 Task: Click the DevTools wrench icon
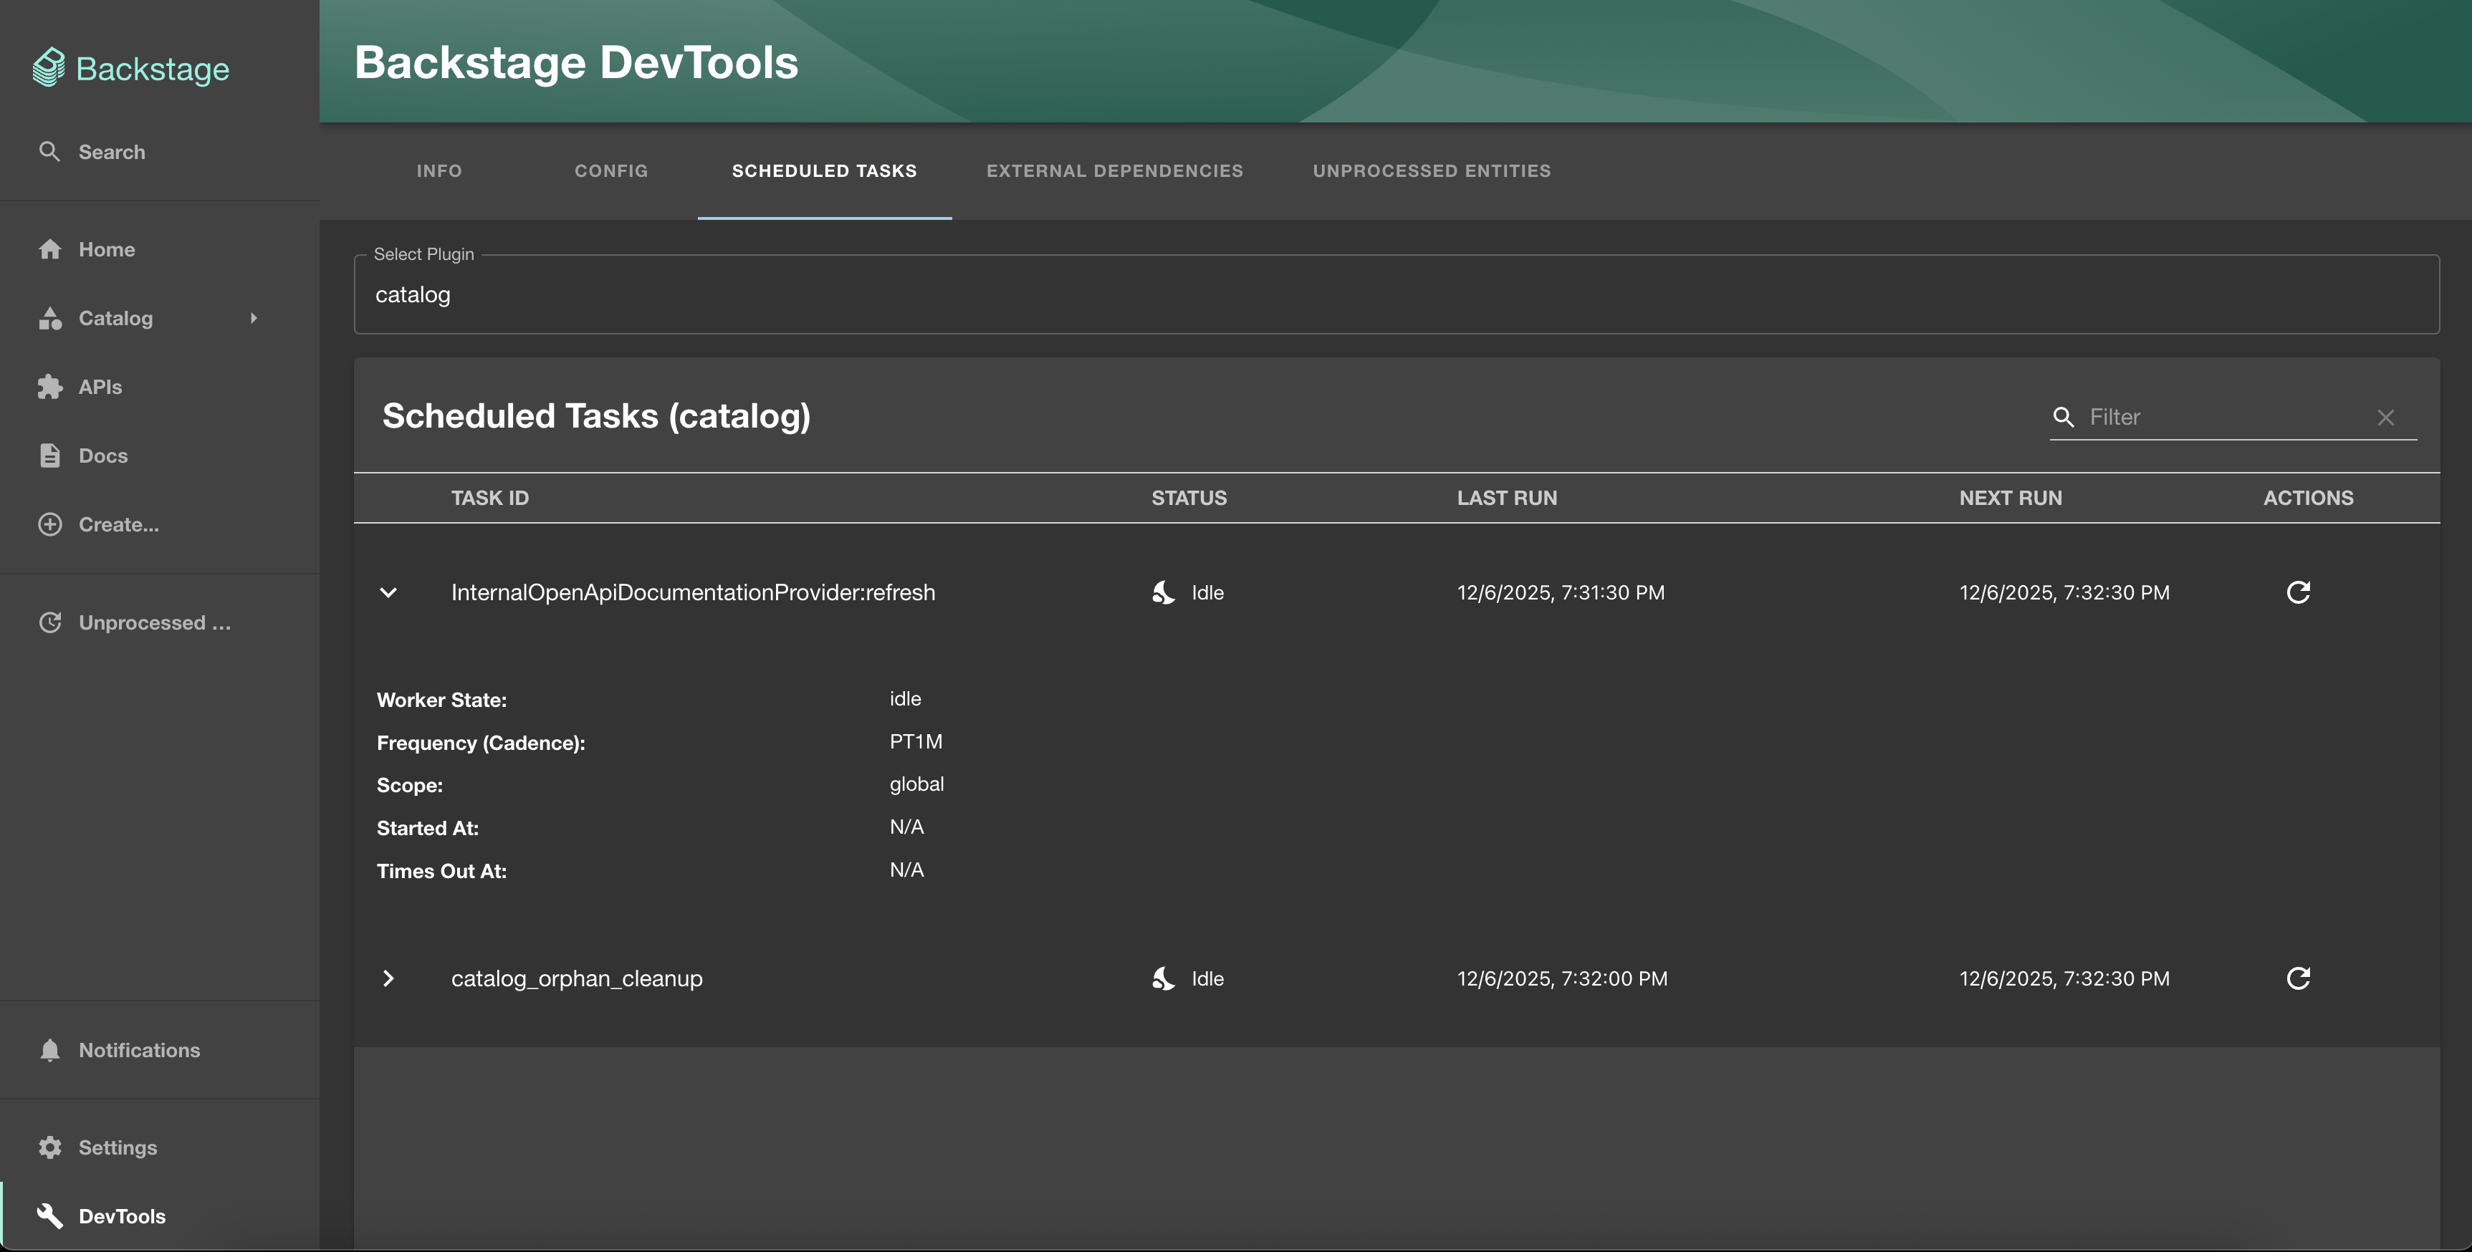50,1216
